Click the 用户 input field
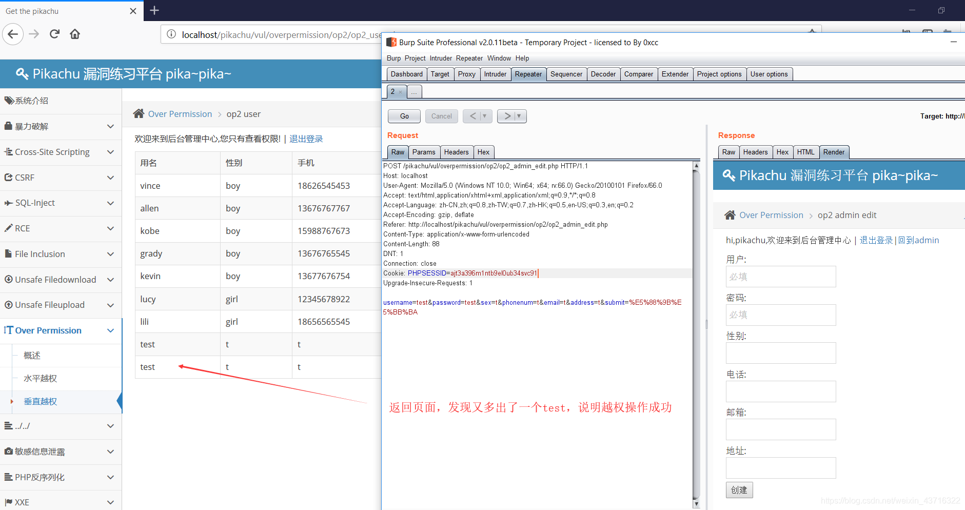The height and width of the screenshot is (510, 965). 781,277
